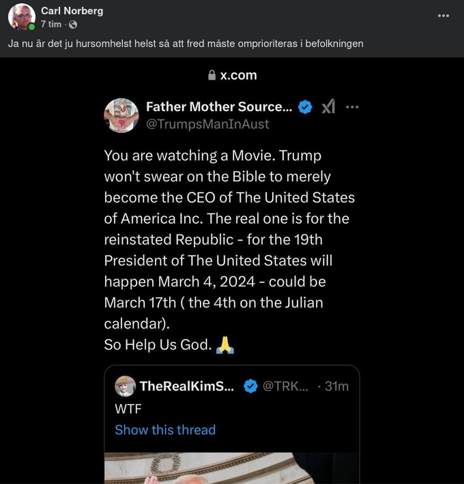464x484 pixels.
Task: Click Carl Norberg's profile picture
Action: [22, 17]
